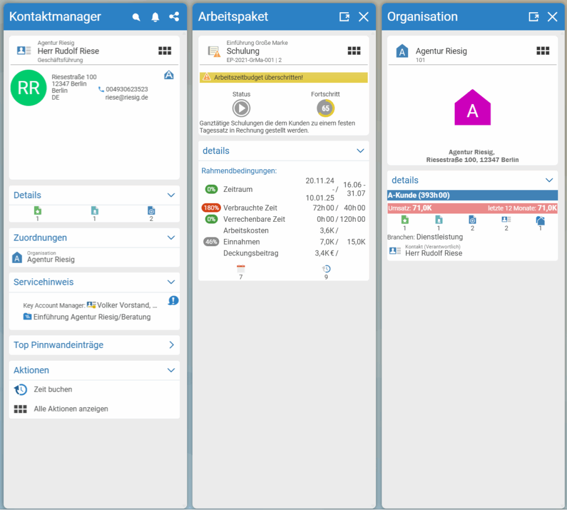567x510 pixels.
Task: Open grid menu next to Herr Rudolf Riese
Action: (x=165, y=51)
